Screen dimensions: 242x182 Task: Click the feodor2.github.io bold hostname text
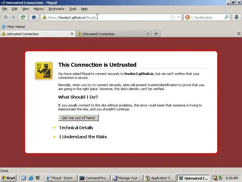[x=139, y=74]
